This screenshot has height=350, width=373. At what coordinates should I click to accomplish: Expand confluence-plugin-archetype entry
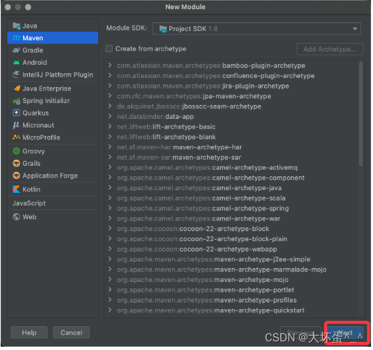[110, 75]
